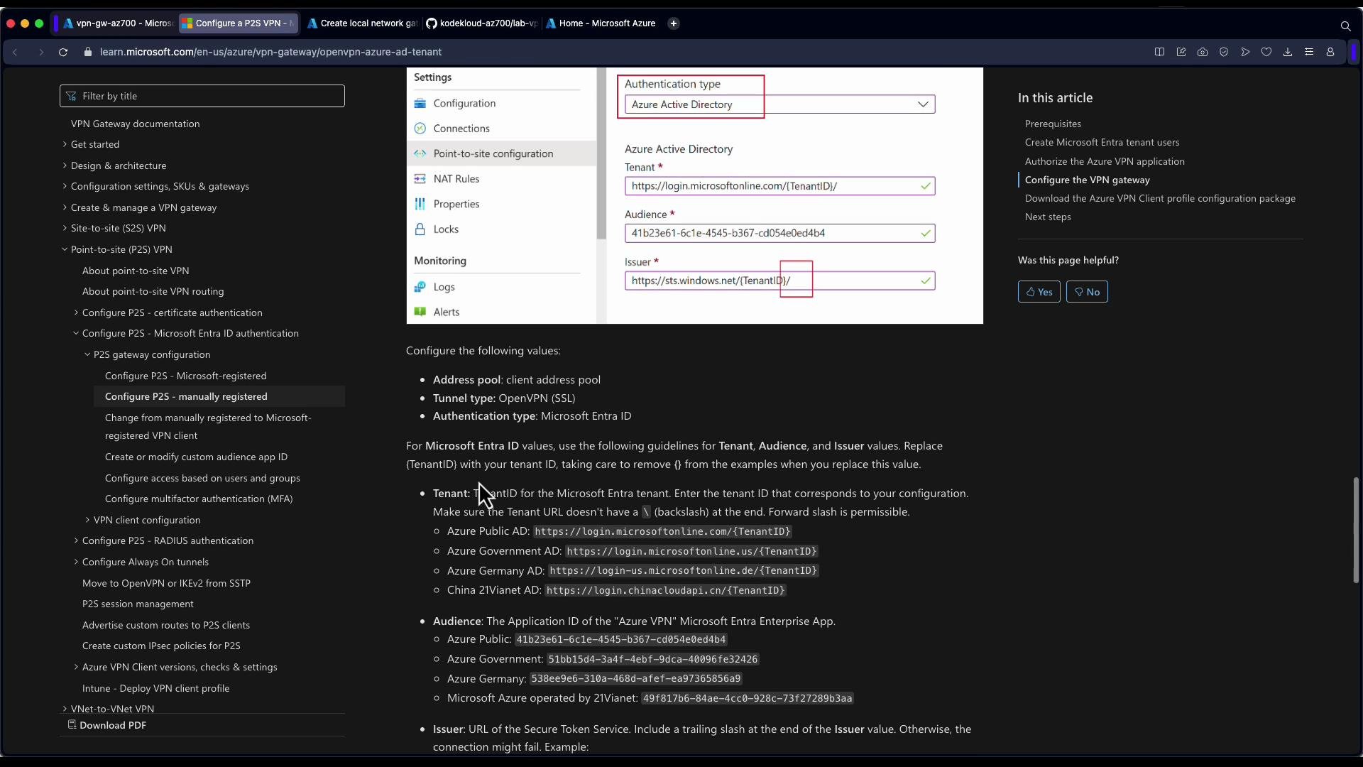This screenshot has height=767, width=1363.
Task: Click the profile person icon in the toolbar
Action: pyautogui.click(x=1330, y=52)
